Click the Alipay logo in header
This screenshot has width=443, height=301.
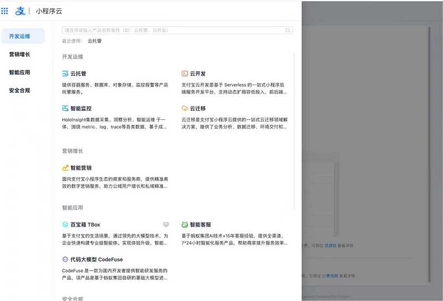20,10
